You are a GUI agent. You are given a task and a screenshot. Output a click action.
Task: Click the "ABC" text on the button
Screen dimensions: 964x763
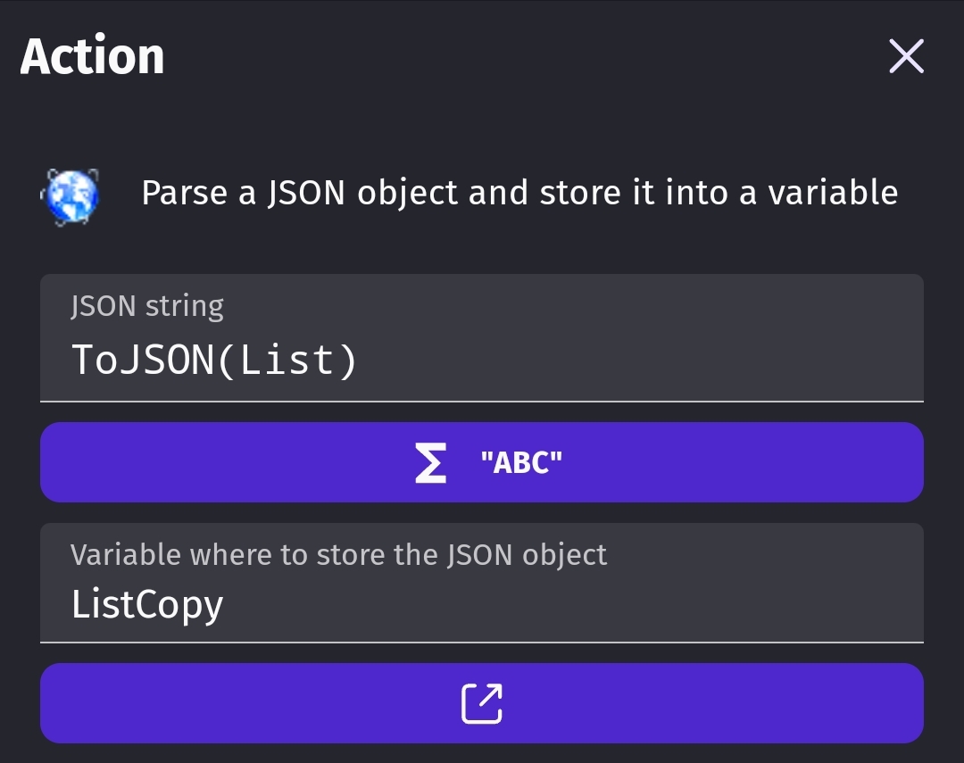pyautogui.click(x=521, y=463)
